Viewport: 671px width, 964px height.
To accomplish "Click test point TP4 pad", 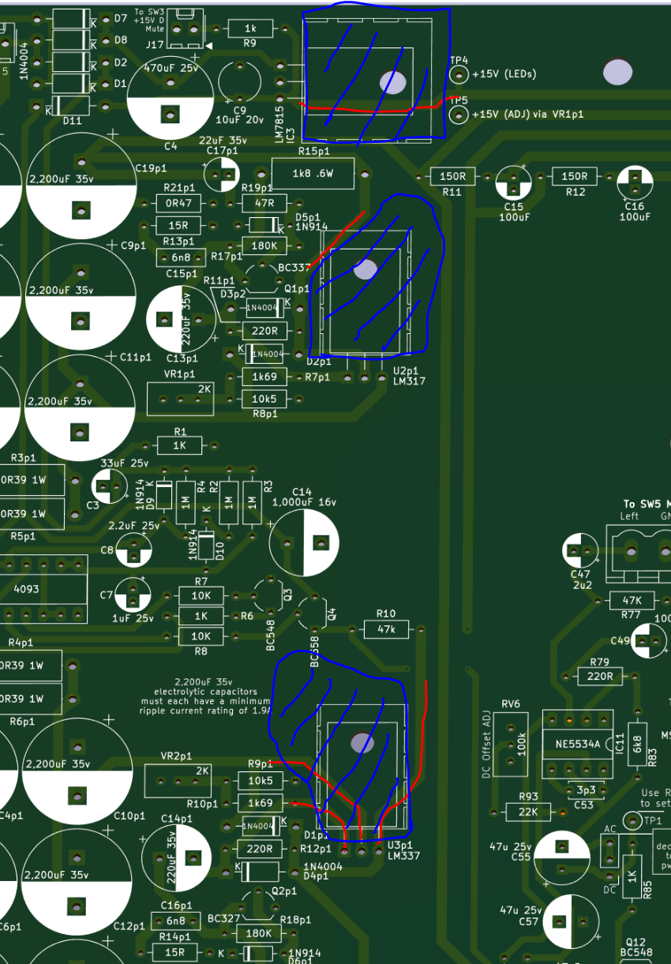I will 459,74.
